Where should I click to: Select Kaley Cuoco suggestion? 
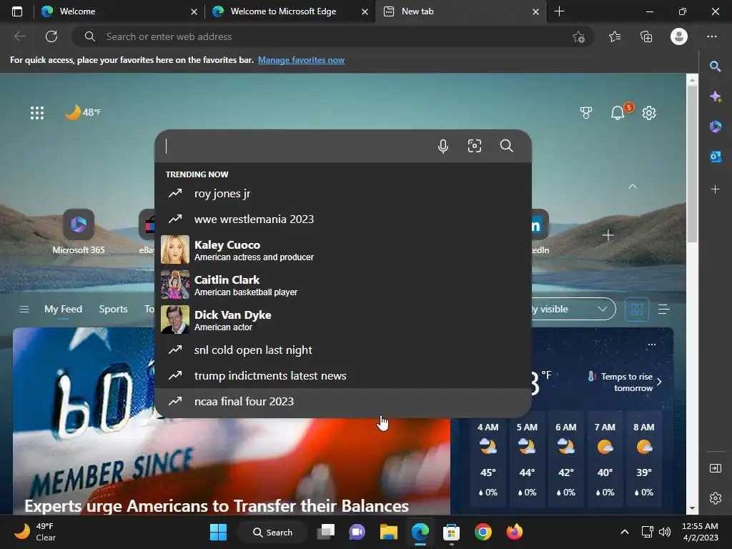342,249
